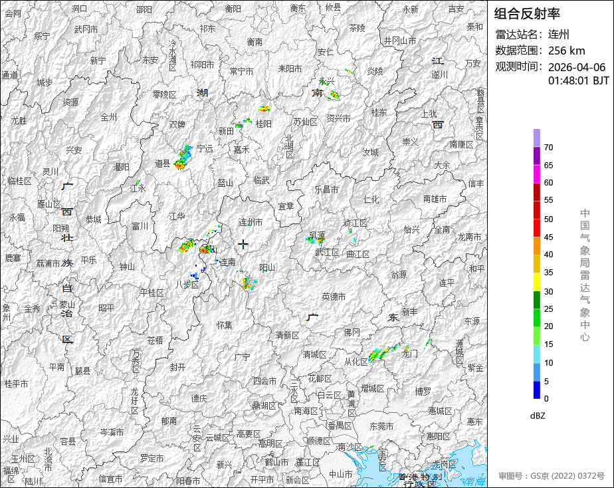Click the radar echo cluster near 道县

tap(183, 158)
